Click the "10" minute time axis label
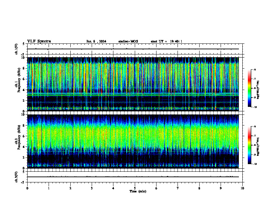Image resolution: width=273 pixels, height=211 pixels. tap(242, 188)
